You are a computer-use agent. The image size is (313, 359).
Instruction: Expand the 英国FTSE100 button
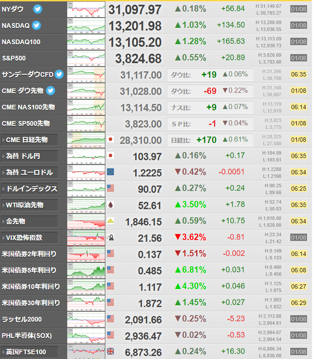coord(30,352)
